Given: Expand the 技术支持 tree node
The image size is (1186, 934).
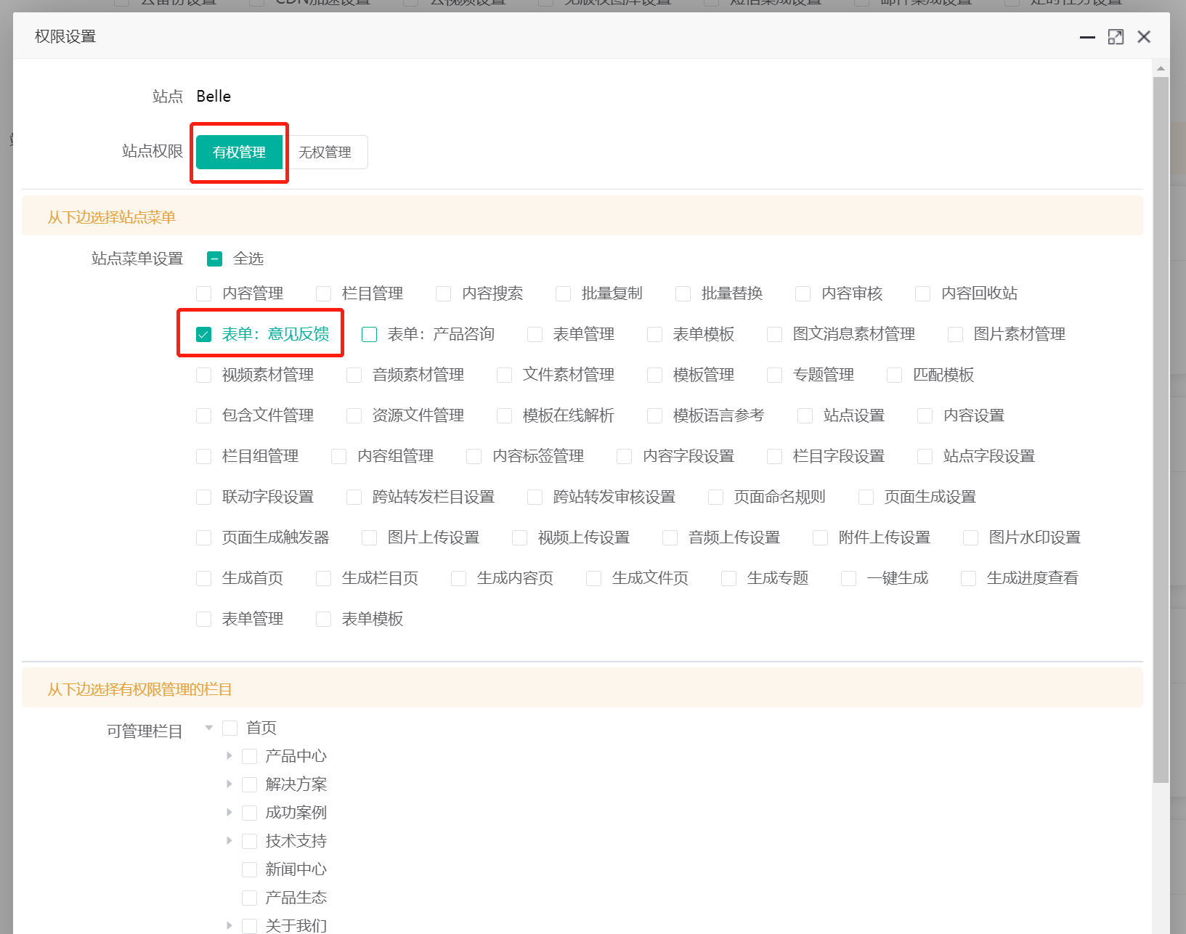Looking at the screenshot, I should 229,841.
